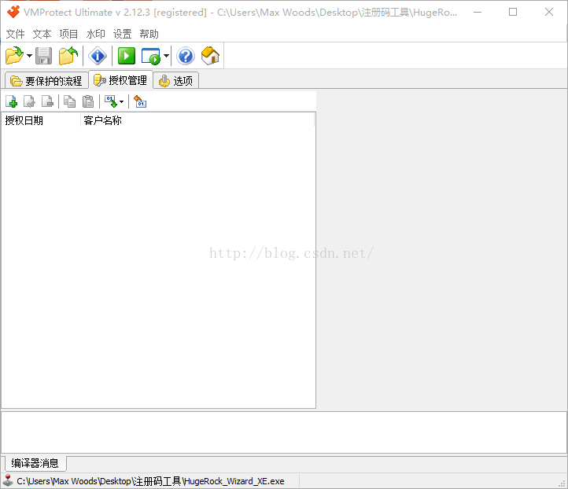Viewport: 568px width, 489px height.
Task: Open help with blue question mark icon
Action: [186, 56]
